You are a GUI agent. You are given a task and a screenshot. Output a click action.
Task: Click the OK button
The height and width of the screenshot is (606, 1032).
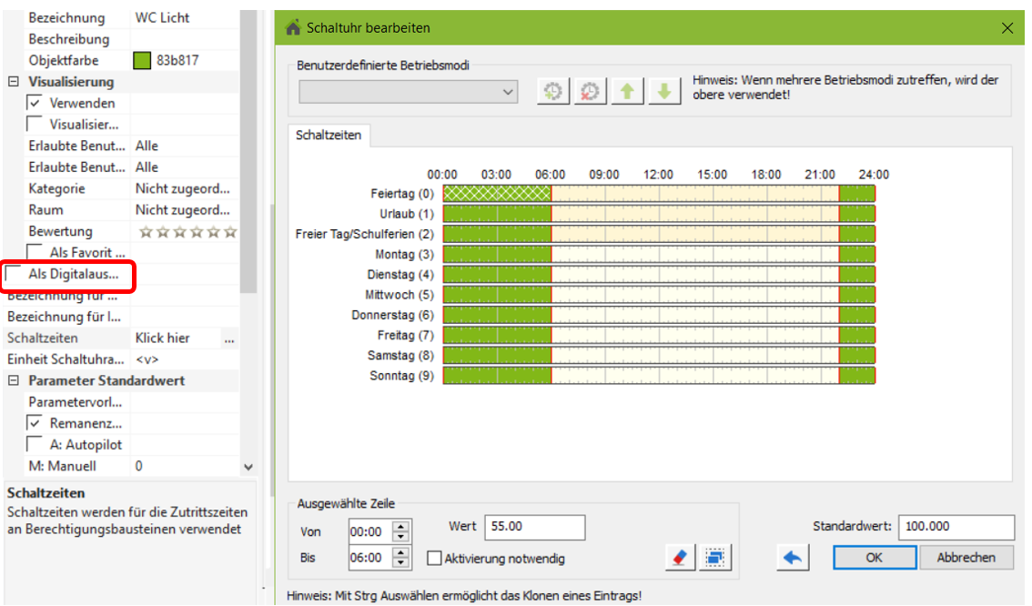pos(874,558)
